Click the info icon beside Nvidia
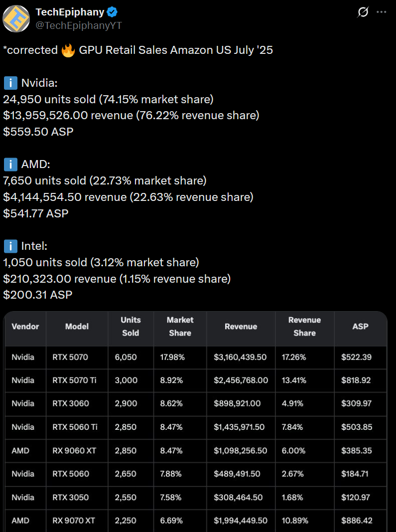Viewport: 396px width, 532px height. (10, 83)
